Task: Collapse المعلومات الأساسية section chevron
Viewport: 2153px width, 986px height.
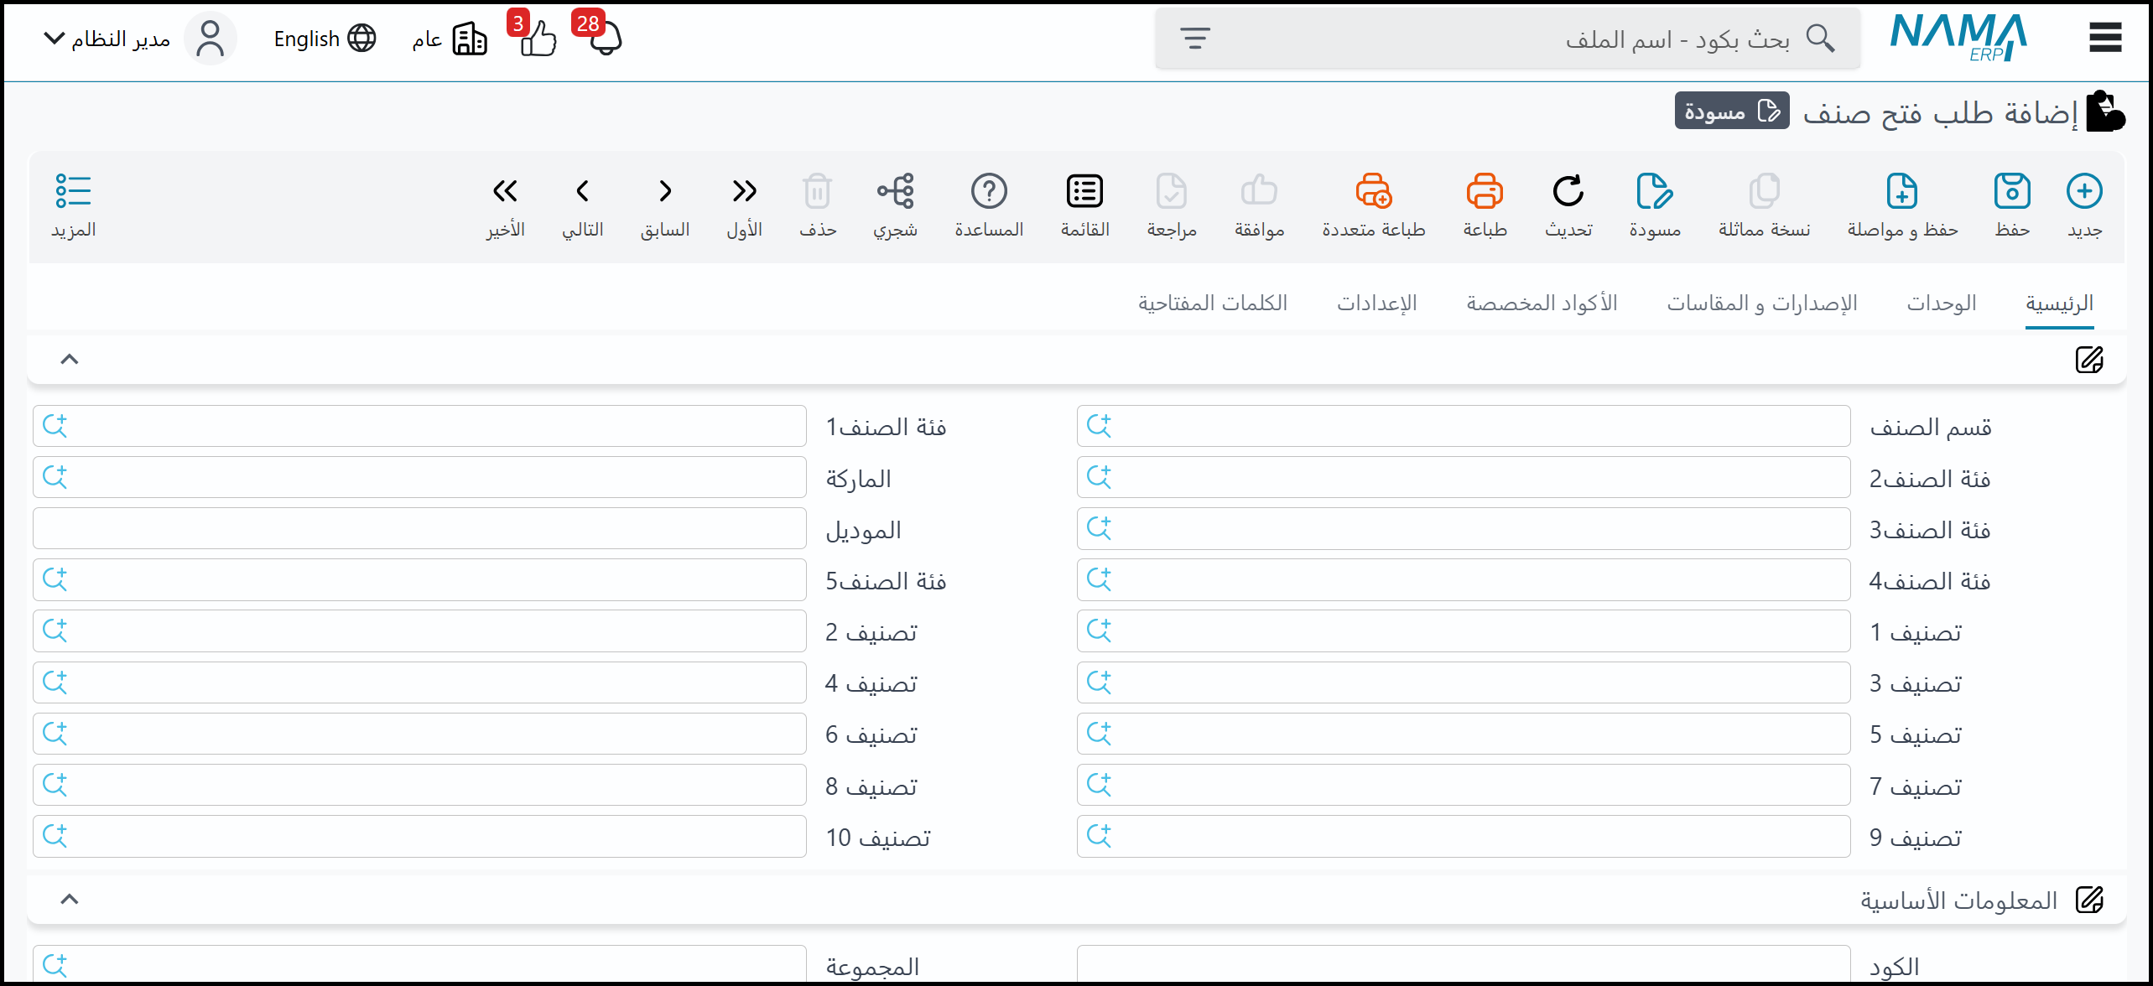Action: (x=70, y=900)
